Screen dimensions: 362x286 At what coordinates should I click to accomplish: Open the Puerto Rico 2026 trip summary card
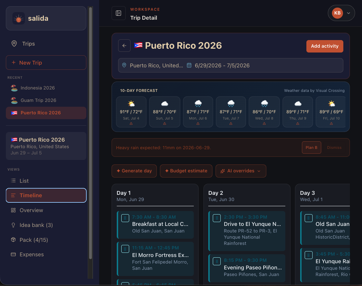click(46, 146)
